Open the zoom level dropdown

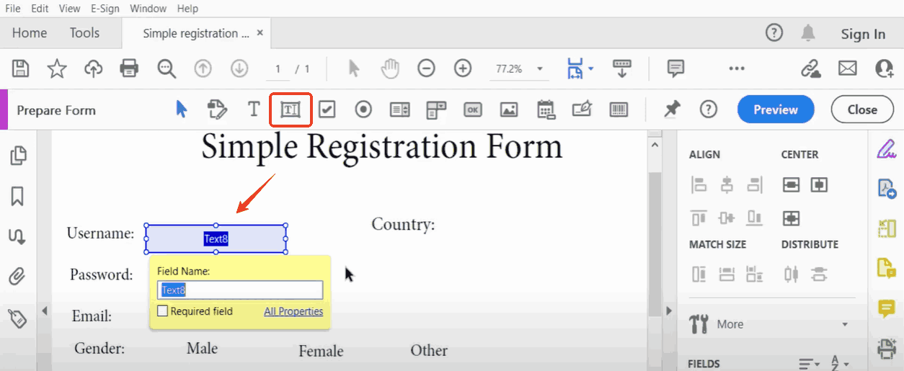[x=539, y=69]
